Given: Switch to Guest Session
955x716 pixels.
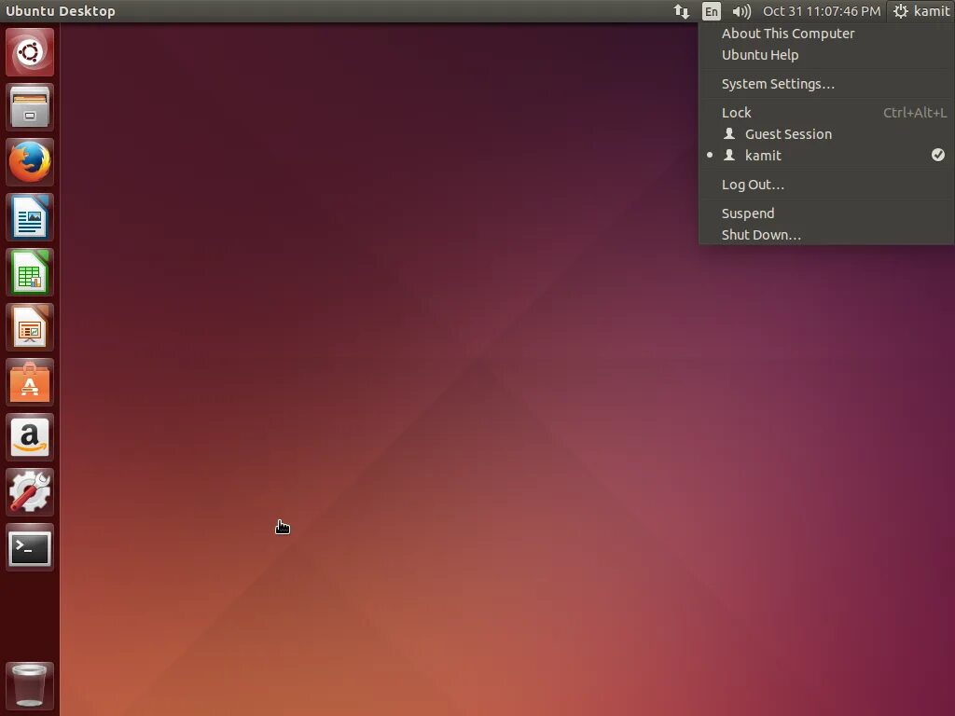Looking at the screenshot, I should tap(826, 134).
